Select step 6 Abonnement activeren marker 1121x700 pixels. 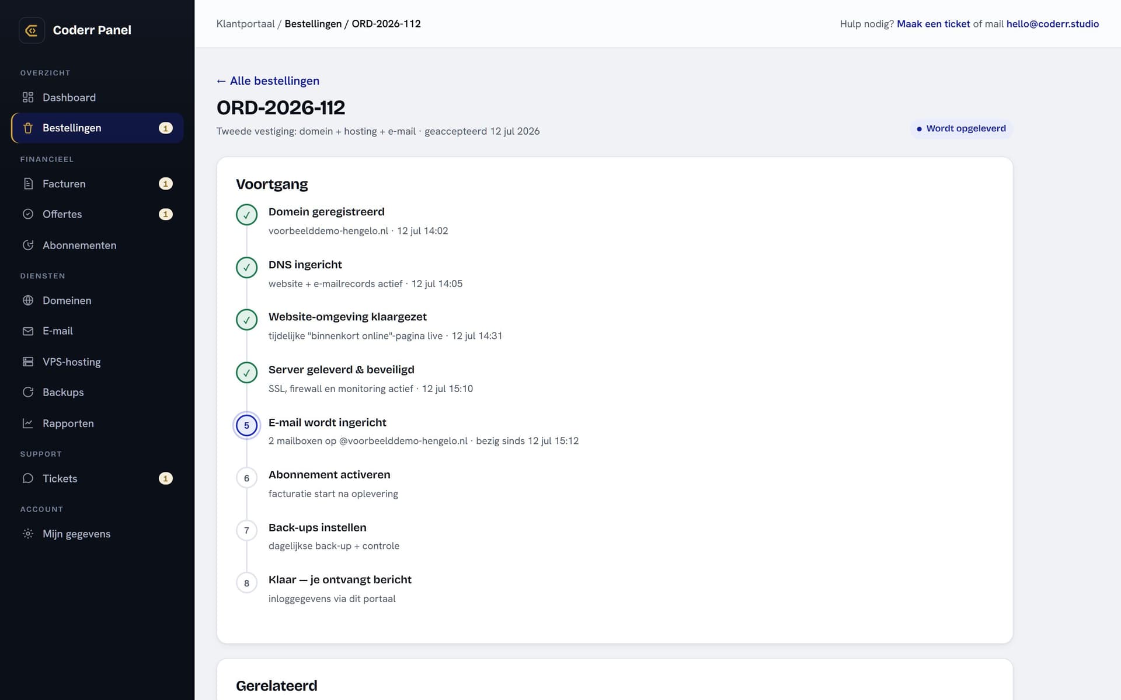click(246, 478)
